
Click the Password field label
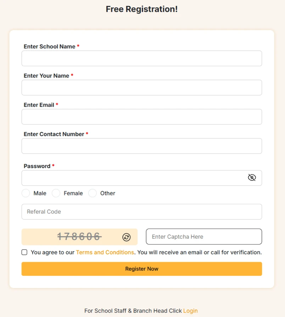point(37,166)
